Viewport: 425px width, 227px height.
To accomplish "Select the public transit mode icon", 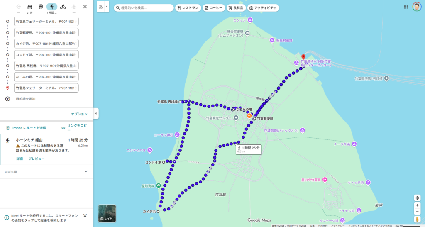I will (41, 7).
